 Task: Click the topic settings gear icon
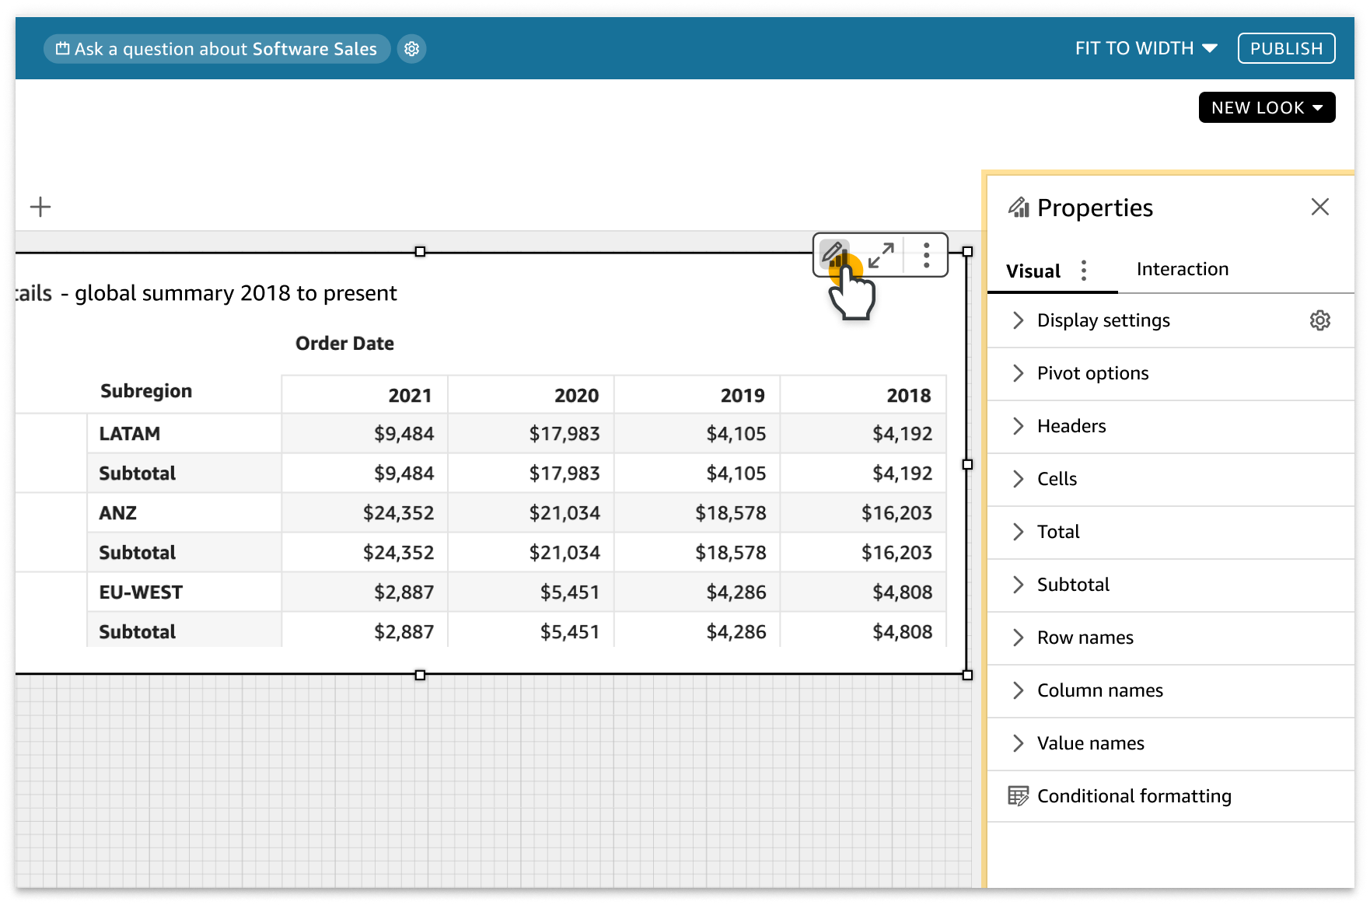pos(411,49)
